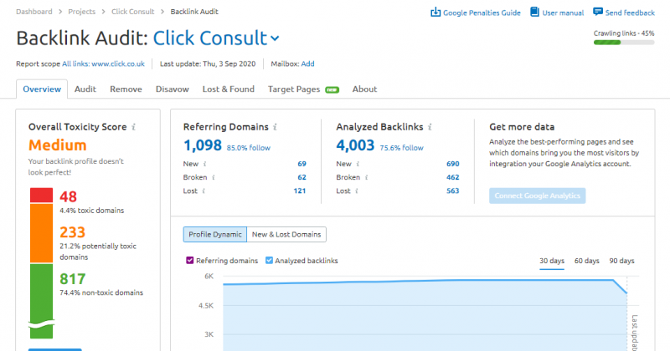The image size is (670, 351).
Task: Click the Send feedback speech bubble icon
Action: pyautogui.click(x=598, y=12)
